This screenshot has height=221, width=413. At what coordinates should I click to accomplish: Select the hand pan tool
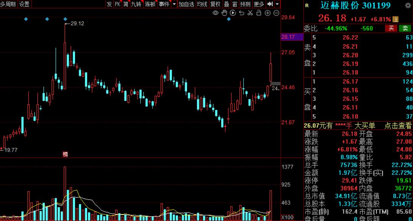coord(224,13)
